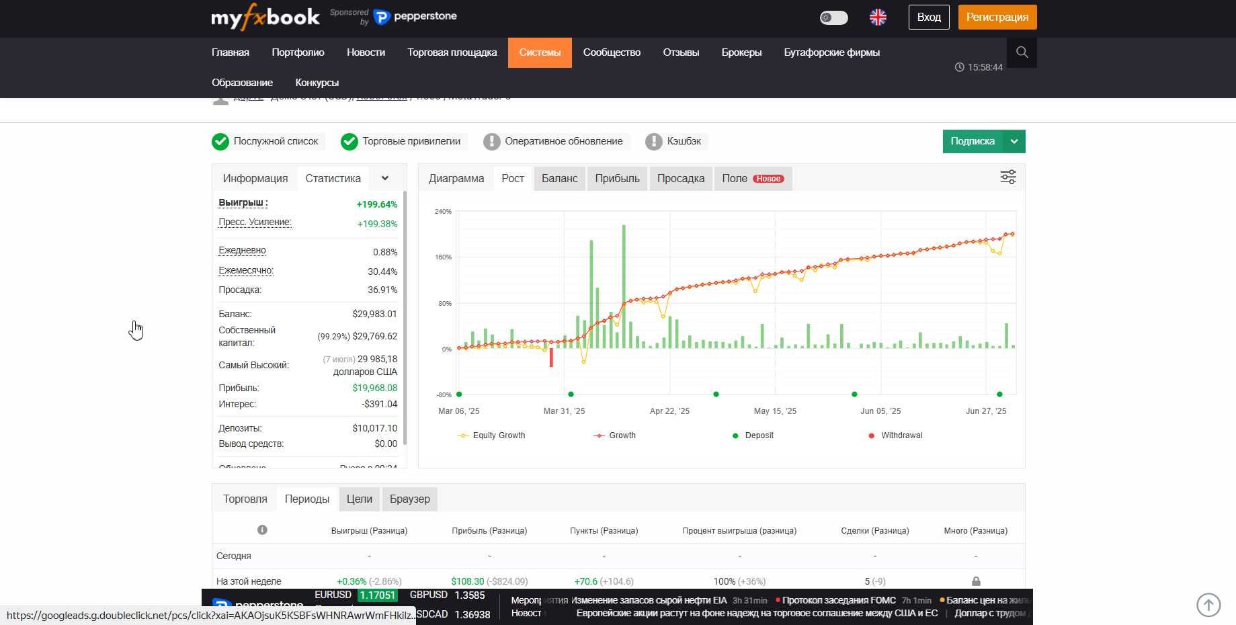Click the first green deposit dot on chart axis
This screenshot has height=625, width=1236.
pyautogui.click(x=459, y=394)
